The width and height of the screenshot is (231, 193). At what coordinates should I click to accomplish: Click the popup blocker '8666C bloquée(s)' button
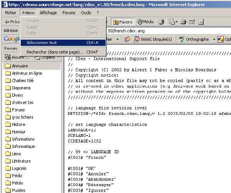(x=153, y=39)
